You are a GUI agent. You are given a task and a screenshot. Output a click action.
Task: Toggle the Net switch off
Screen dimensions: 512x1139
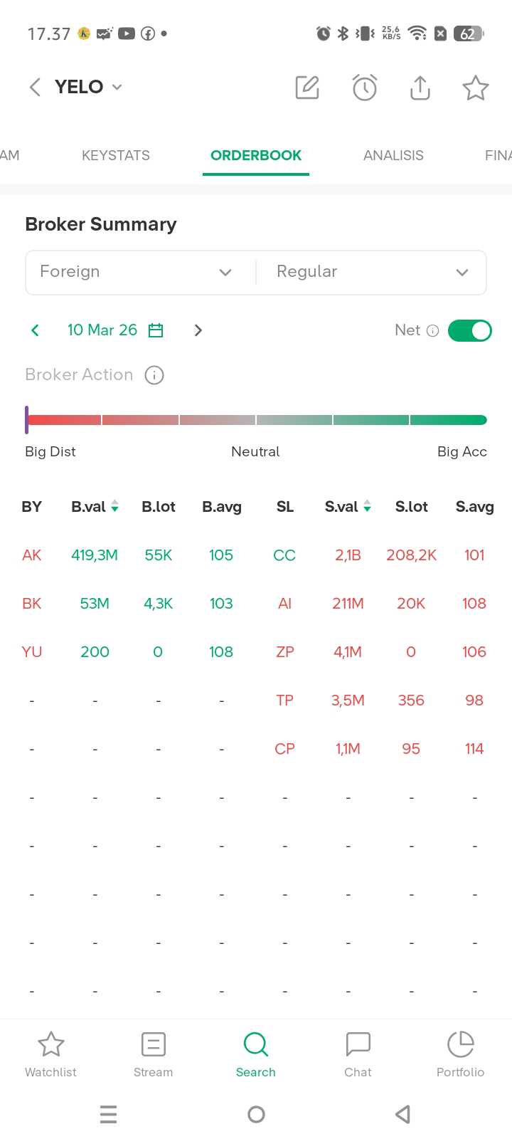469,330
